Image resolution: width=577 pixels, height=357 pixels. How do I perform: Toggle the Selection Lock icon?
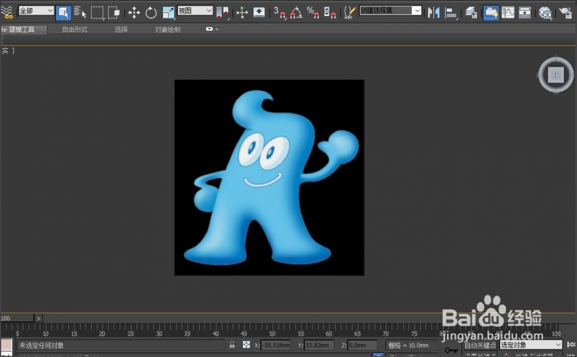click(x=232, y=345)
